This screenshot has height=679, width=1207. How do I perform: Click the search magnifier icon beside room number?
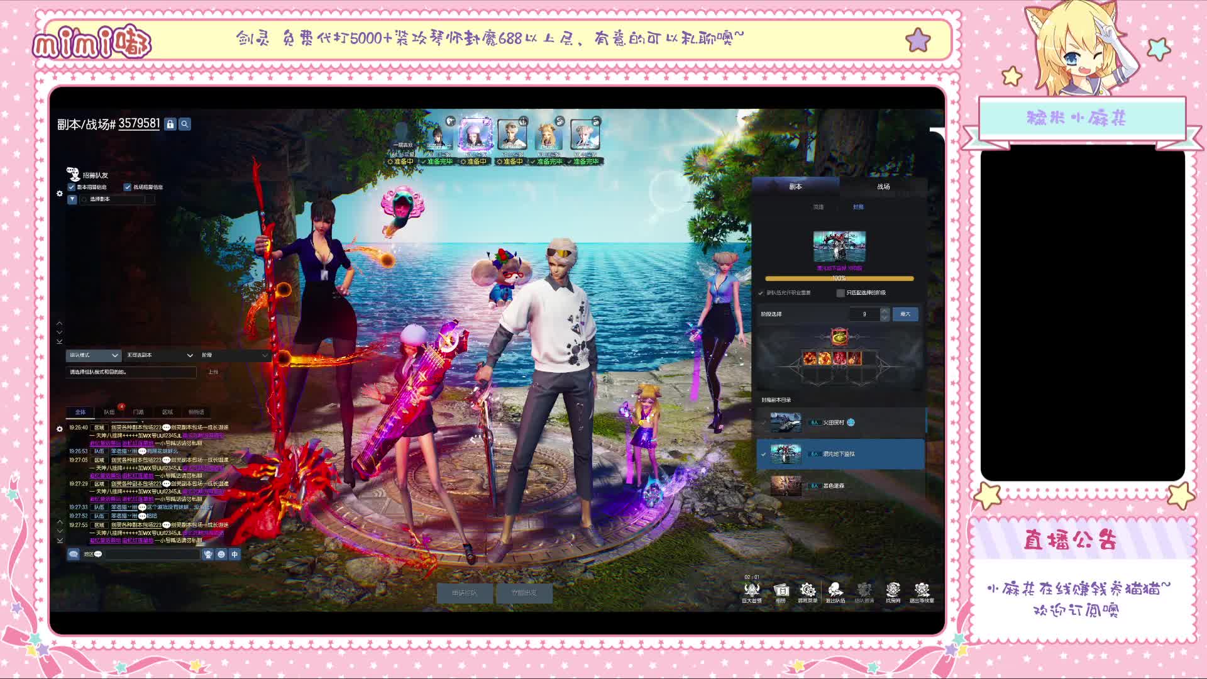[185, 124]
